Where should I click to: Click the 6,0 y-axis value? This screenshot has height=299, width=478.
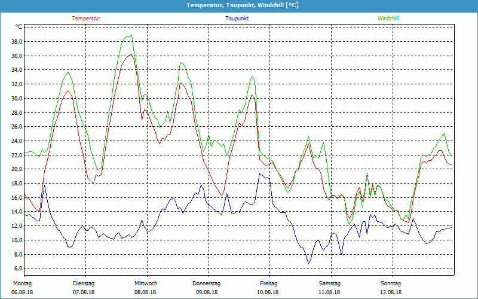18,268
